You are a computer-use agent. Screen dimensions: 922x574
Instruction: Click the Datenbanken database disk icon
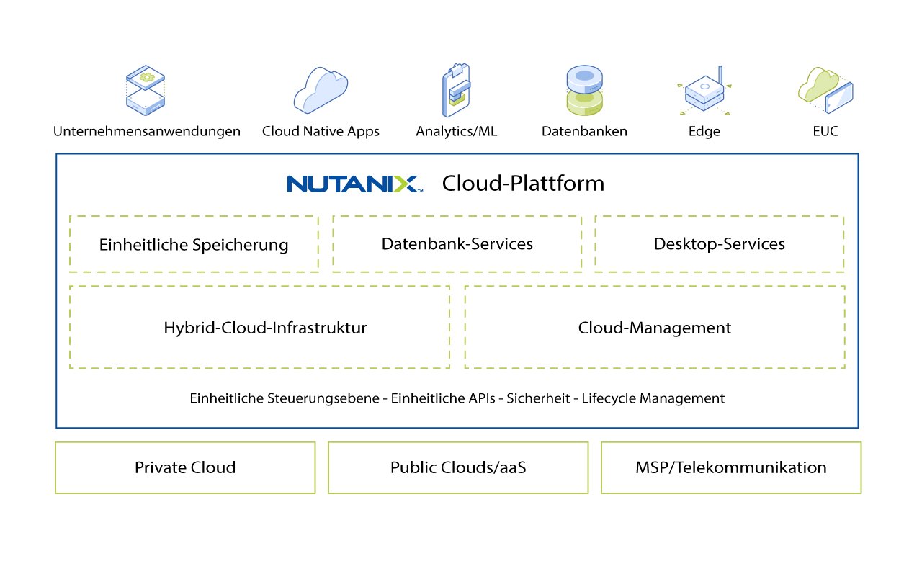(x=584, y=91)
